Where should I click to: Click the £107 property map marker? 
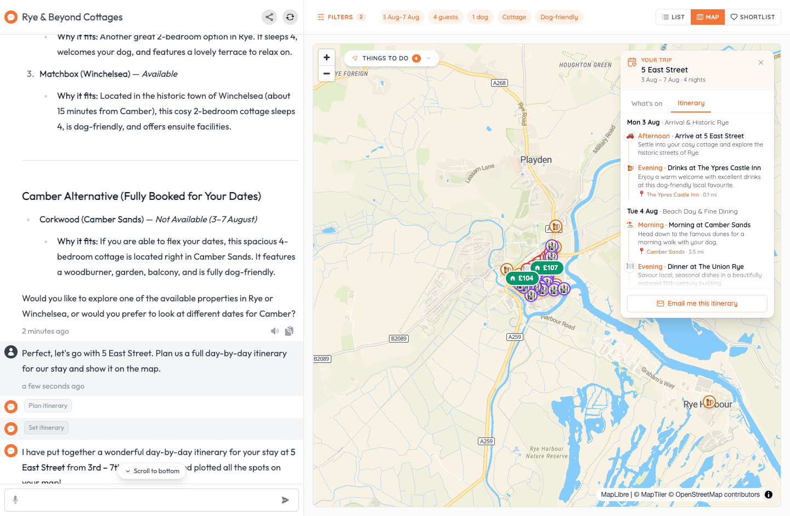(x=547, y=268)
